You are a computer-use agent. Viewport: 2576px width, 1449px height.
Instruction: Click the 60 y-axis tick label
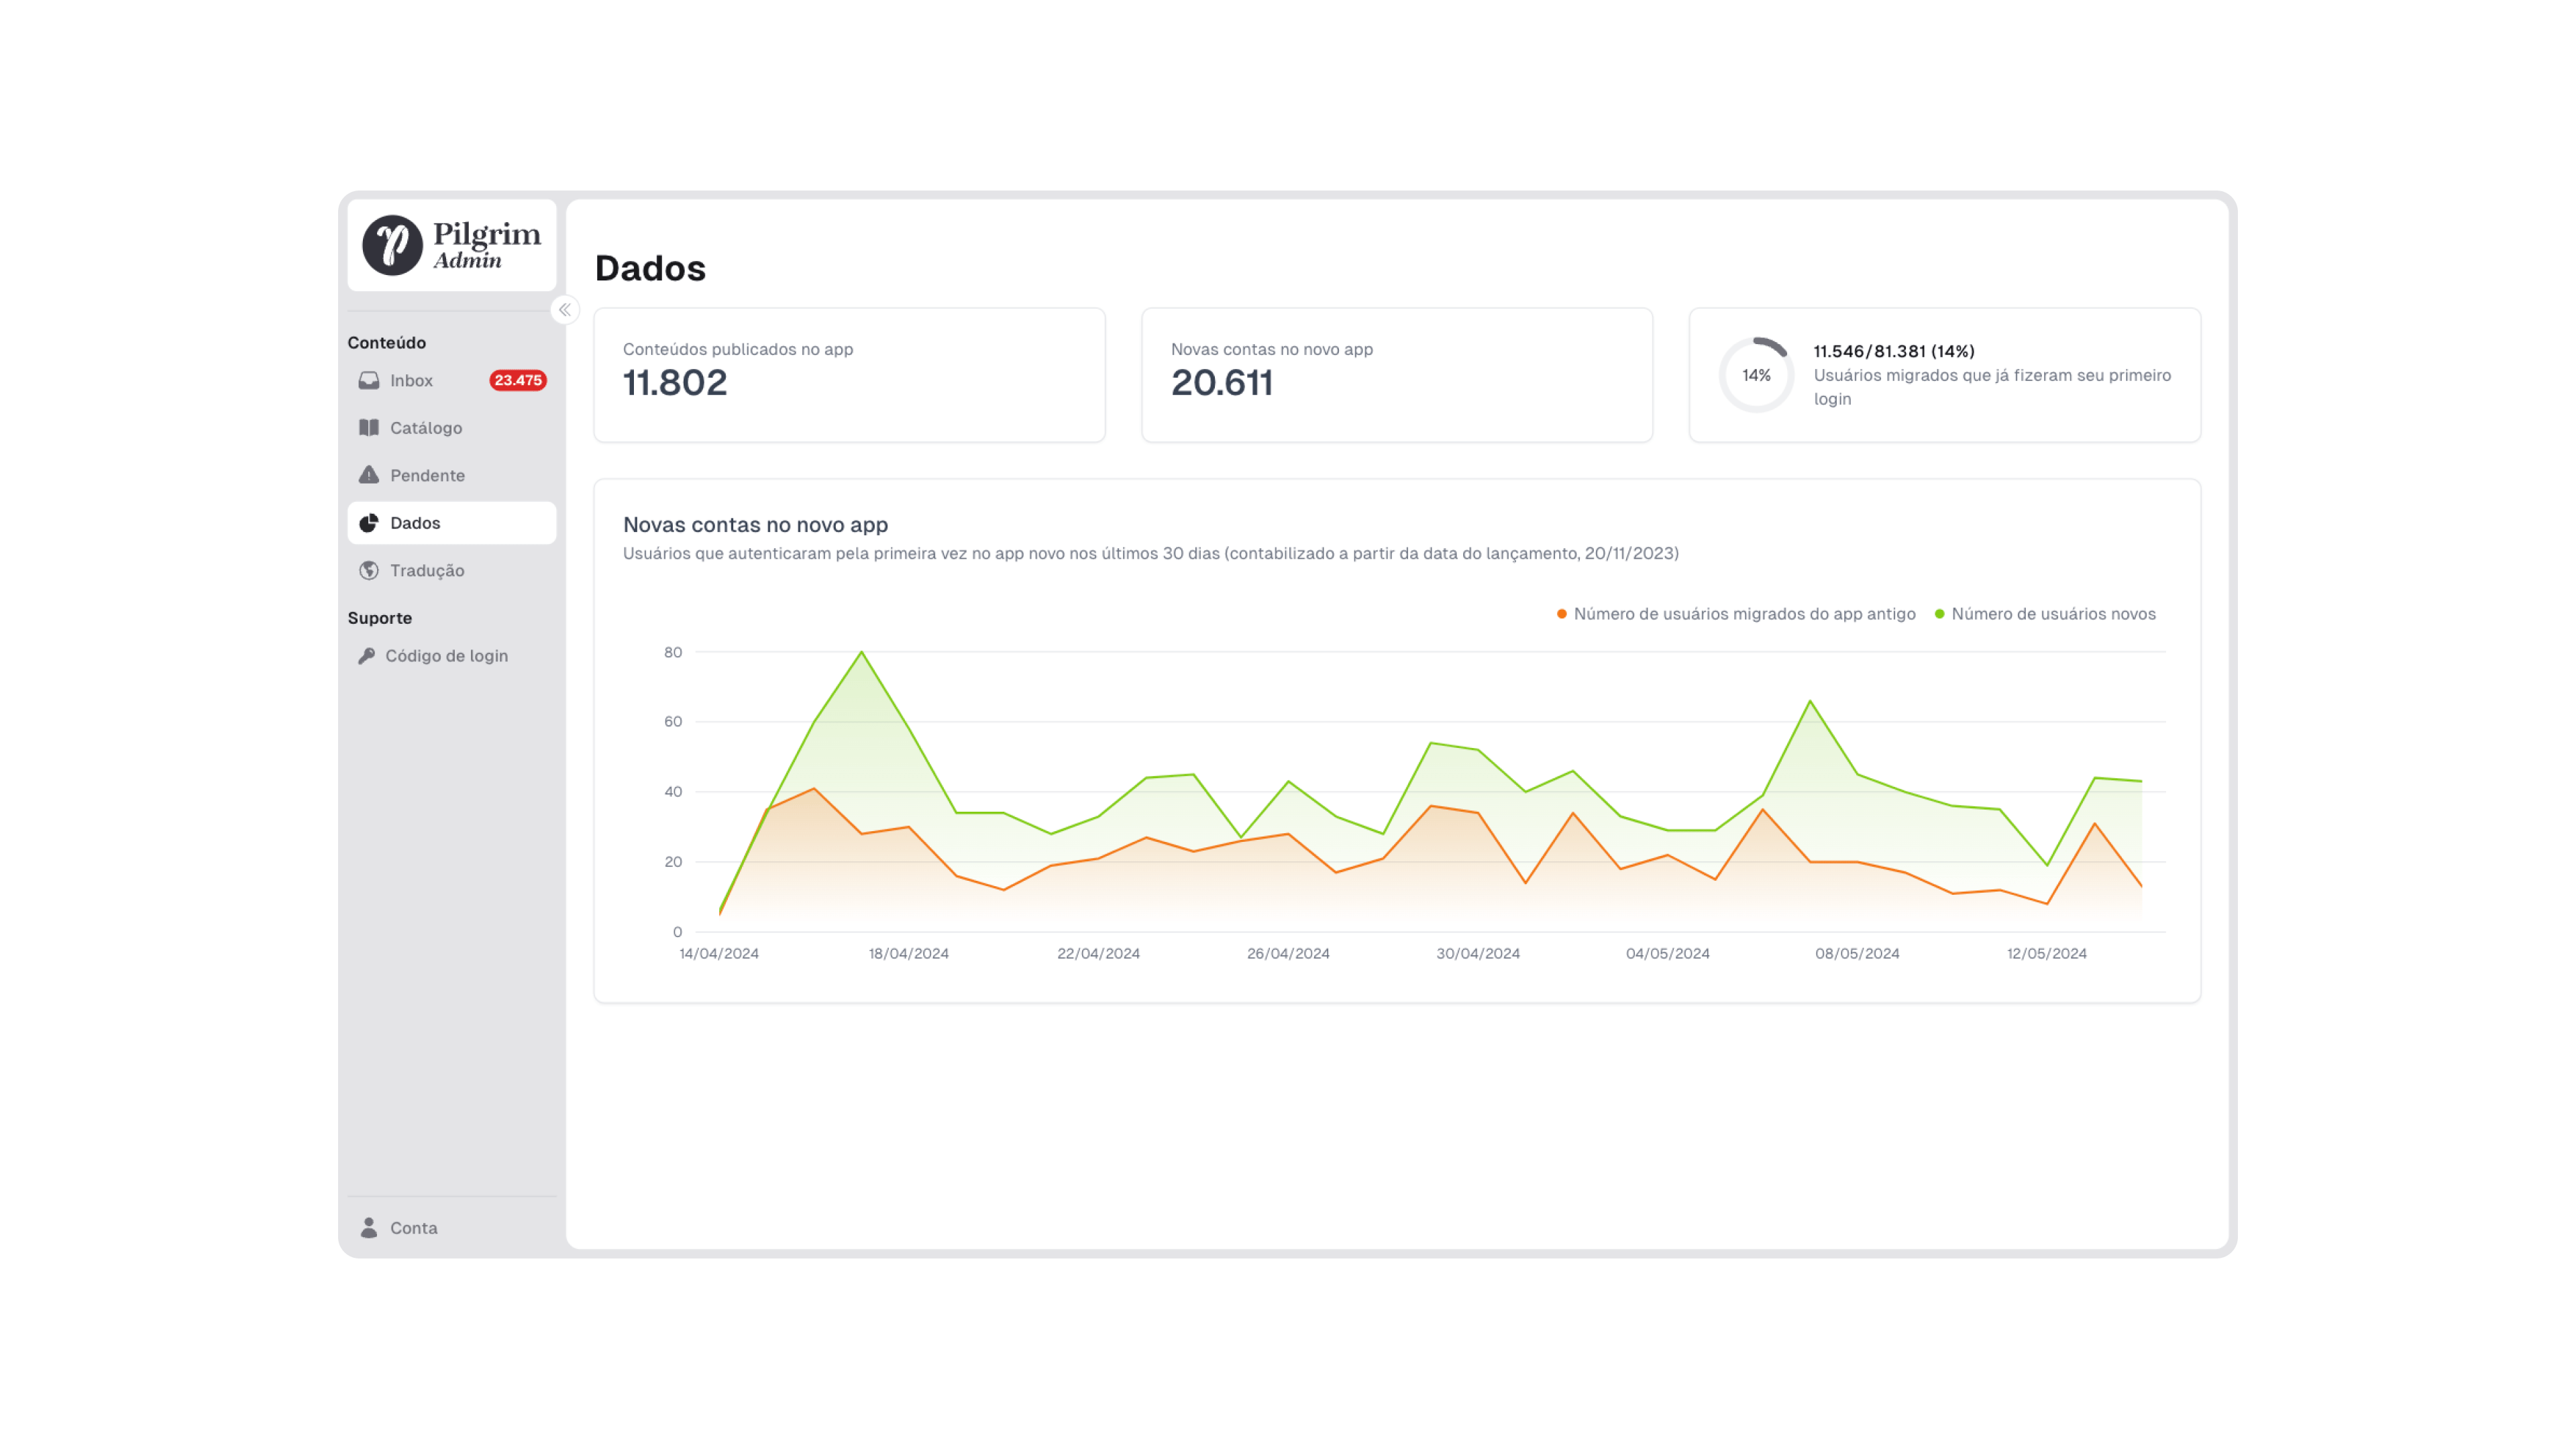(x=673, y=722)
